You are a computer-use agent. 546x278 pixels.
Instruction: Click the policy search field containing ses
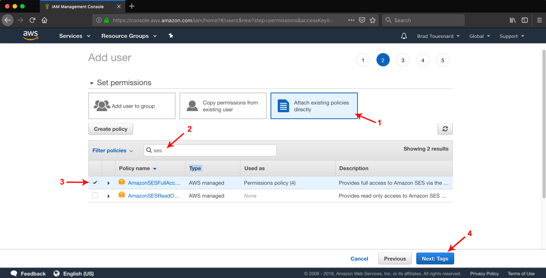(x=210, y=150)
